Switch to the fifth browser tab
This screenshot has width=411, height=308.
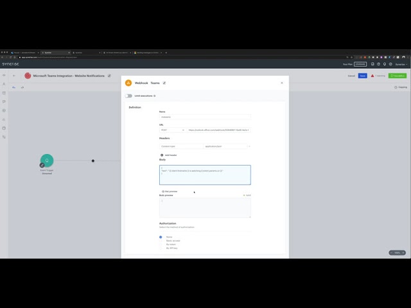(x=148, y=53)
